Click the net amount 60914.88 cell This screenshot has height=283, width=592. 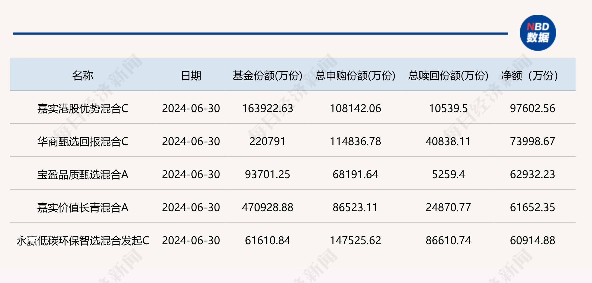(x=532, y=241)
